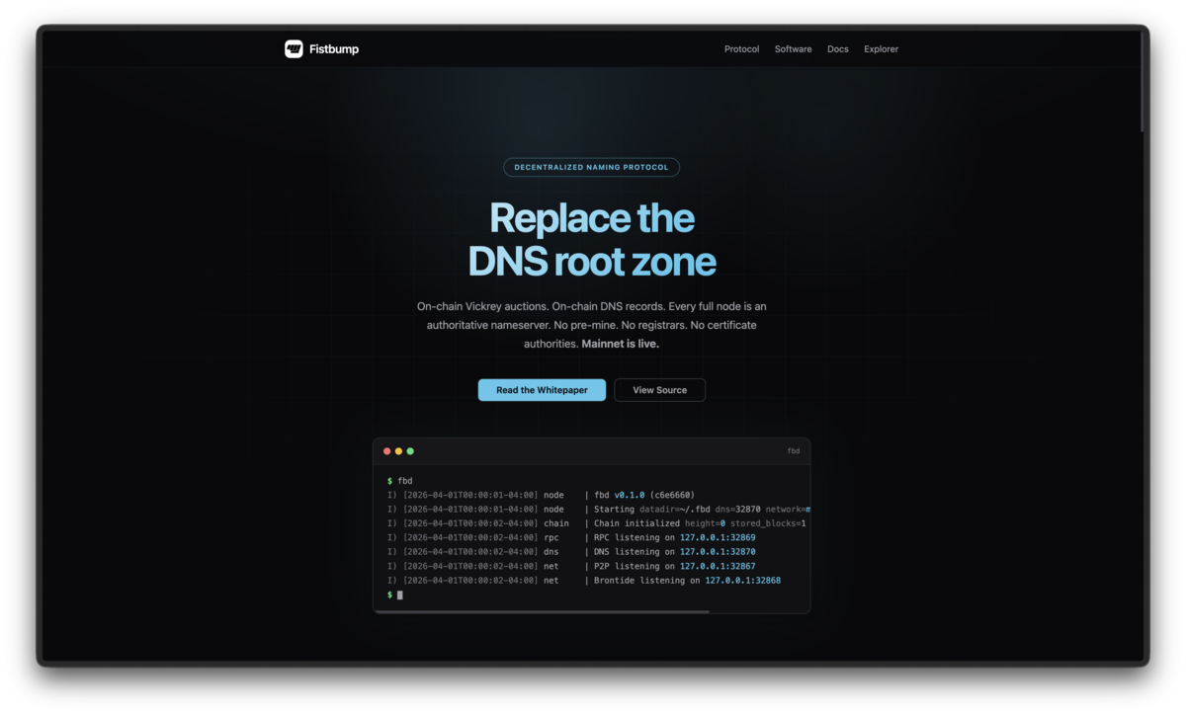Screen dimensions: 1186x715
Task: Click the fbd v0.1.0 version line
Action: coord(643,495)
